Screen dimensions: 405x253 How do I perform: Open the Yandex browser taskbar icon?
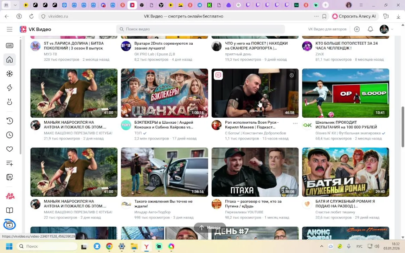147,246
